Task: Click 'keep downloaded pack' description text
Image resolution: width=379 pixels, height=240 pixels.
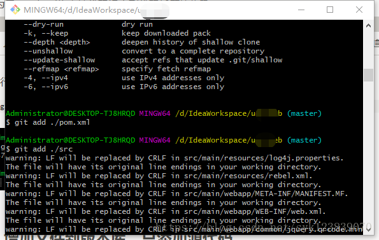Action: coord(166,33)
